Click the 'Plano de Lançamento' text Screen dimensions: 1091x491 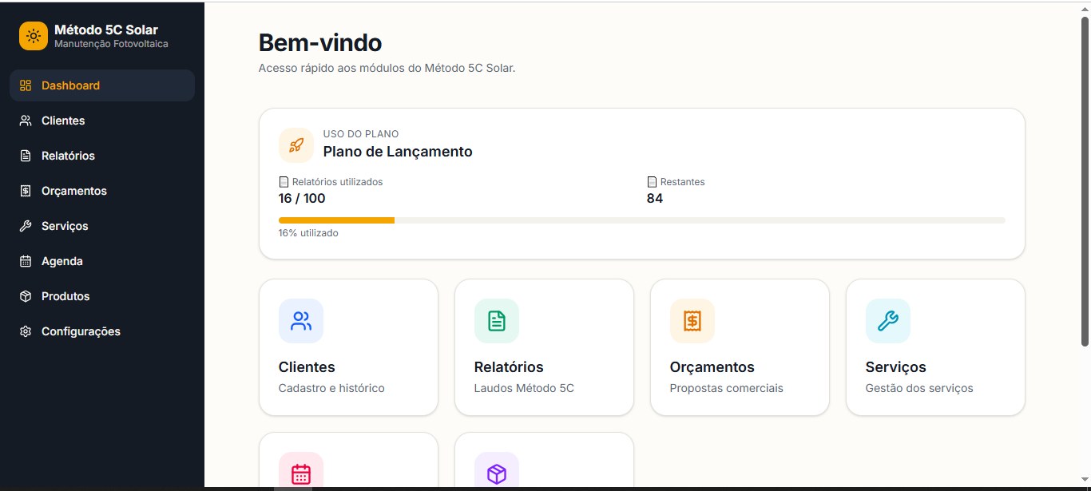[398, 152]
